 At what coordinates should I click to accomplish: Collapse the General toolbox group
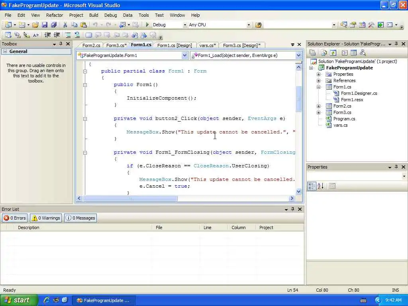click(x=5, y=51)
